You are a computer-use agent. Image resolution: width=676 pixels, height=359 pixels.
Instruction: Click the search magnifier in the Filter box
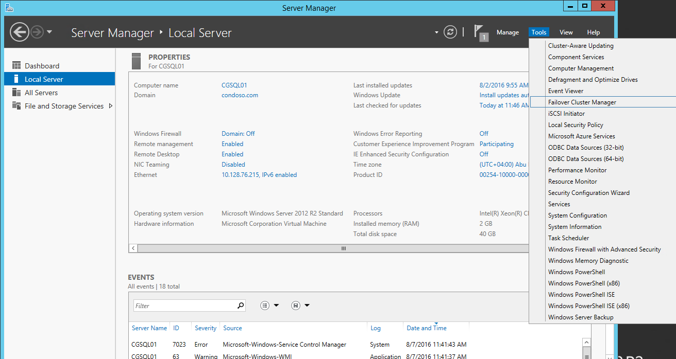coord(241,306)
